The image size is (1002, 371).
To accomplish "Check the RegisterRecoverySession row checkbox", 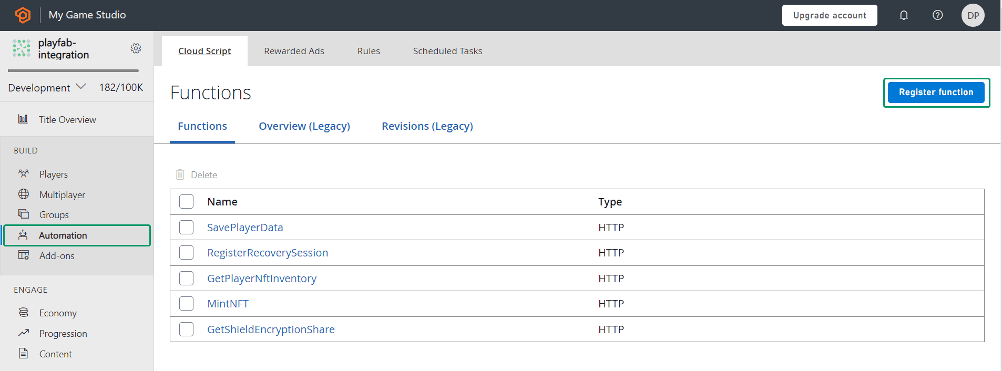I will click(186, 253).
